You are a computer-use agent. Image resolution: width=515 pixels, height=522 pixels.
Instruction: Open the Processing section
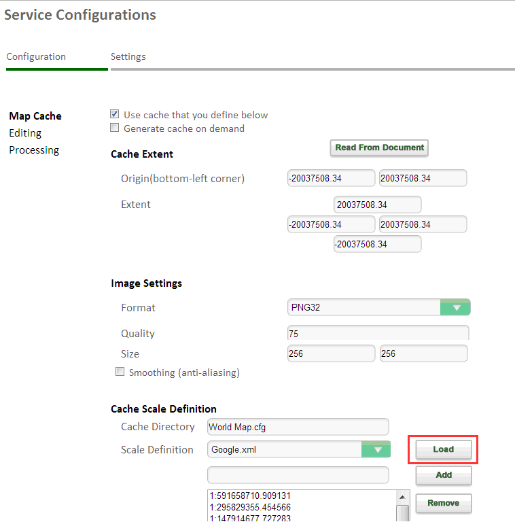pos(34,150)
